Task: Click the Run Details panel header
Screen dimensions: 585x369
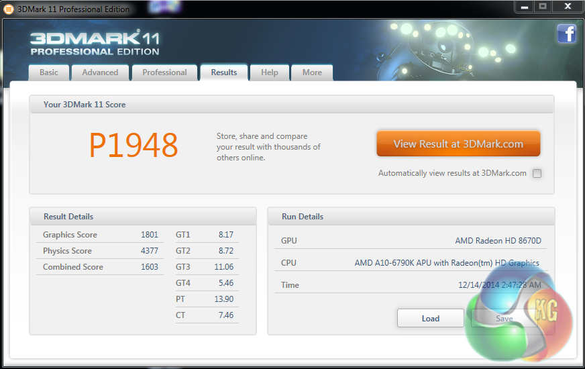Action: pos(411,217)
